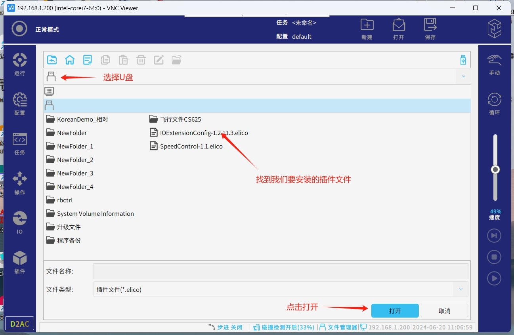Image resolution: width=514 pixels, height=335 pixels.
Task: Select IOExtensionConfig-1.2.11.3.elico file
Action: coord(204,133)
